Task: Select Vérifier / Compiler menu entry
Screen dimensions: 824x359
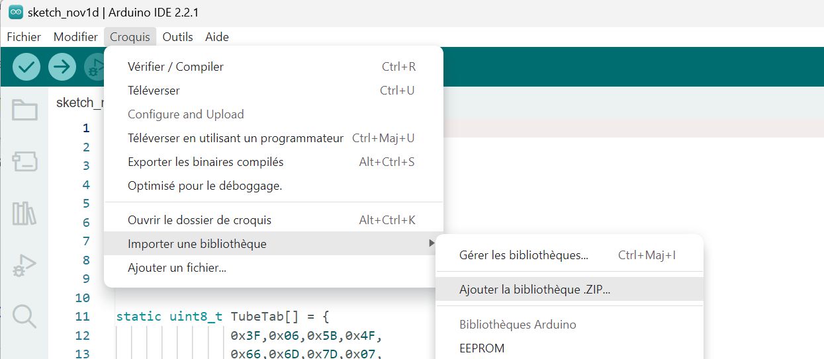Action: pos(273,67)
